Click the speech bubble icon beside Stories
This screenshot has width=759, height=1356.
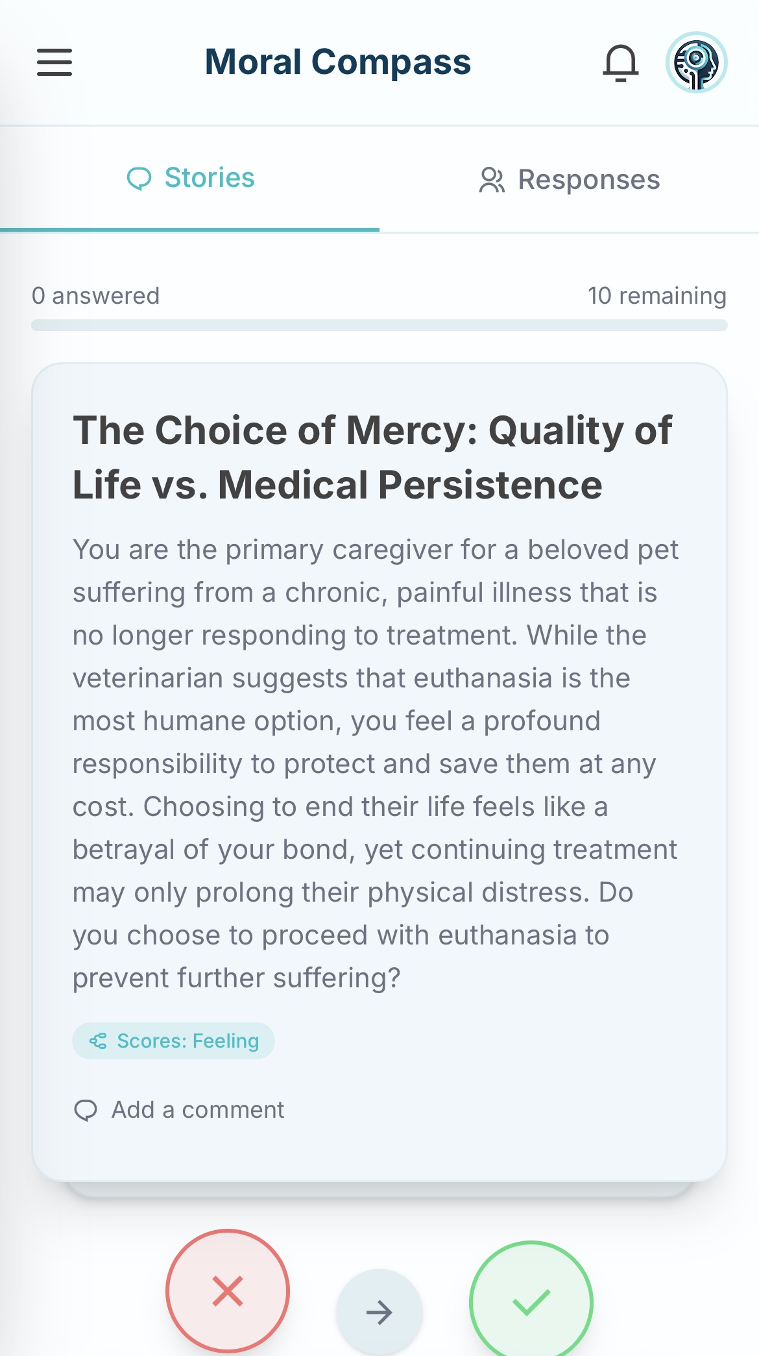pos(139,179)
